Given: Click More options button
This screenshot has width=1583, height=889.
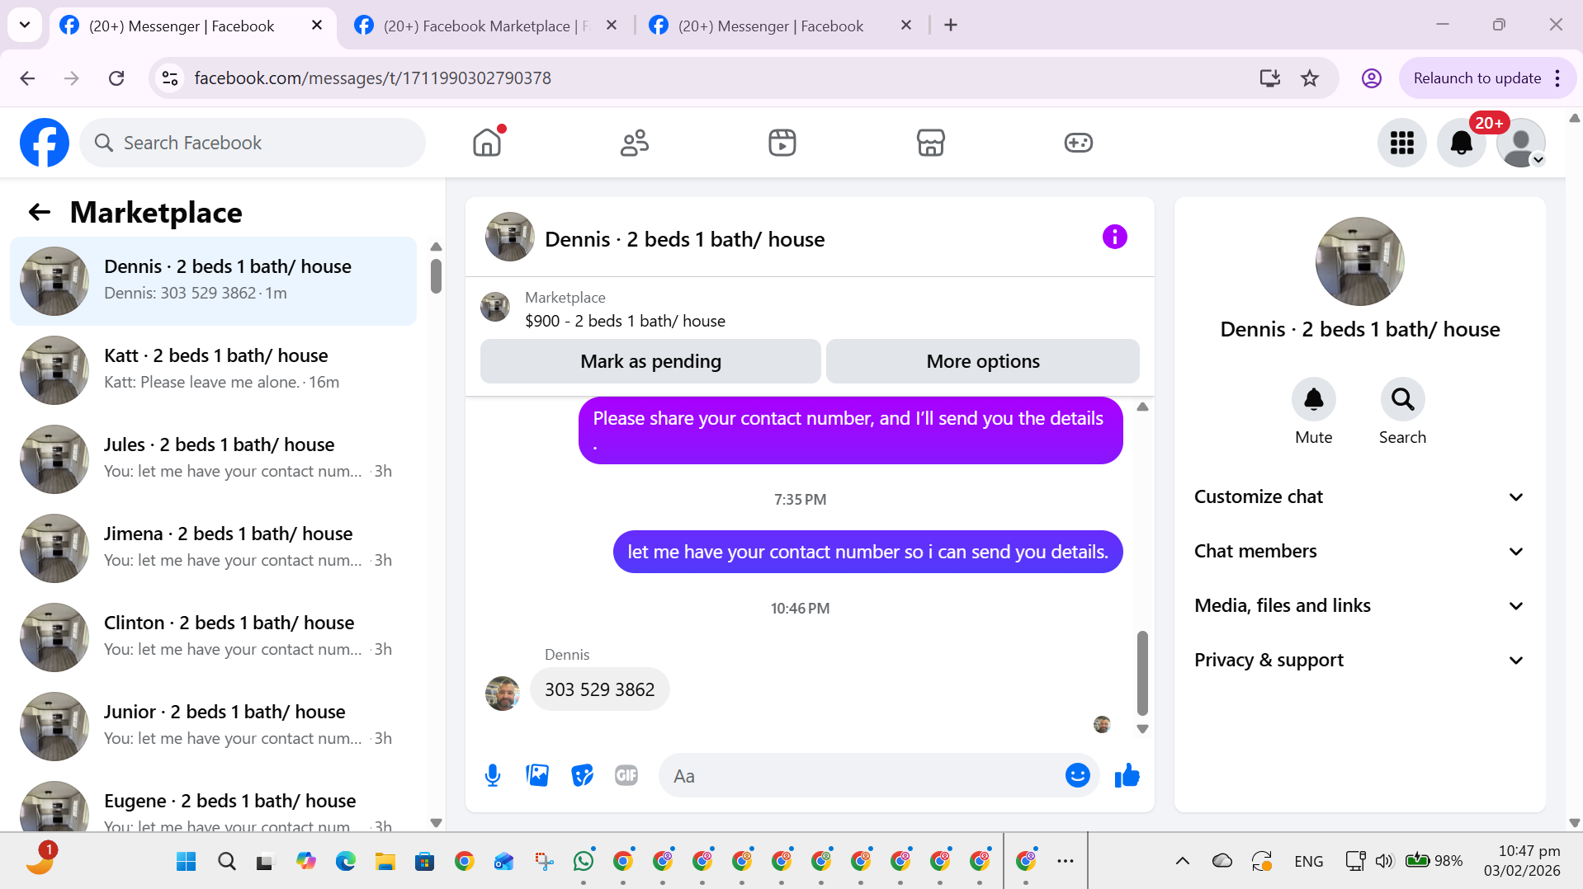Looking at the screenshot, I should point(983,361).
